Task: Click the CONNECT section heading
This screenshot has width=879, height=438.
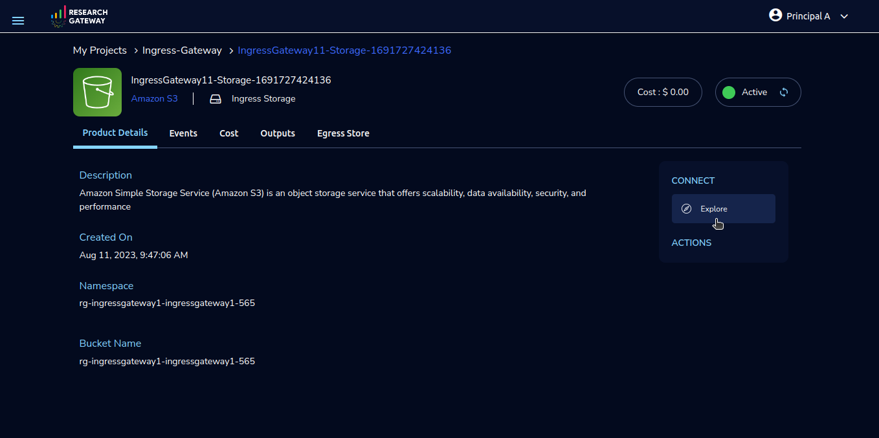Action: coord(693,181)
